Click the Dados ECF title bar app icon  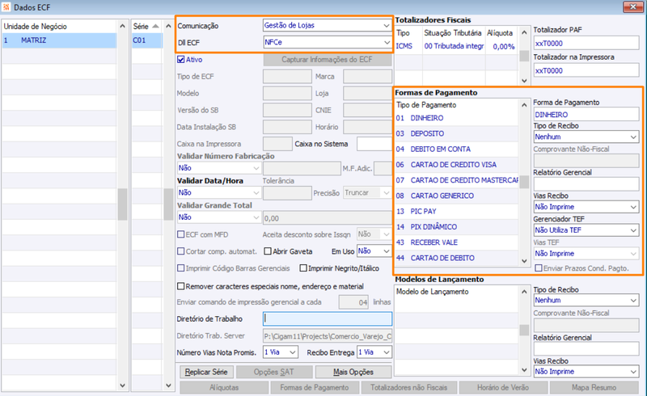(x=6, y=7)
